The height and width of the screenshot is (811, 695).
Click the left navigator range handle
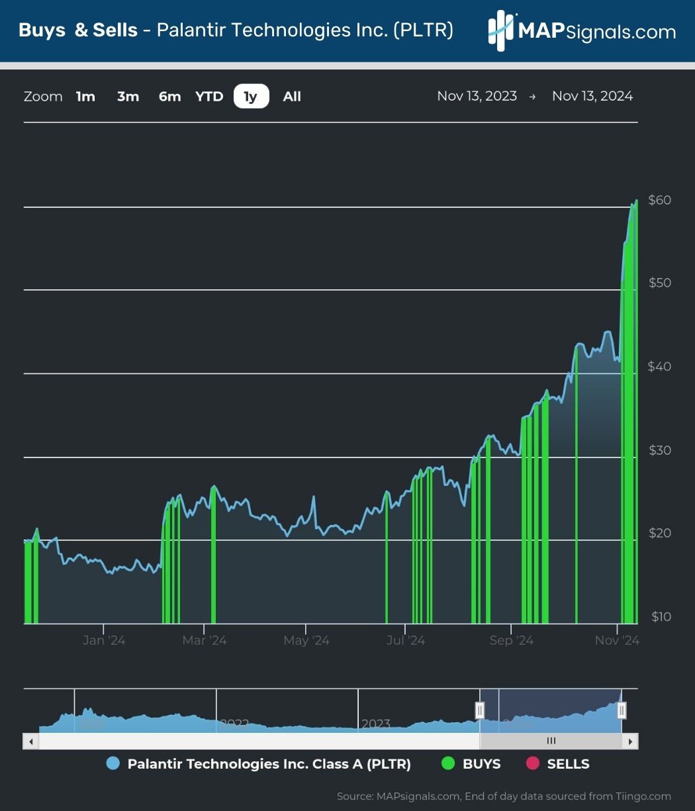480,710
